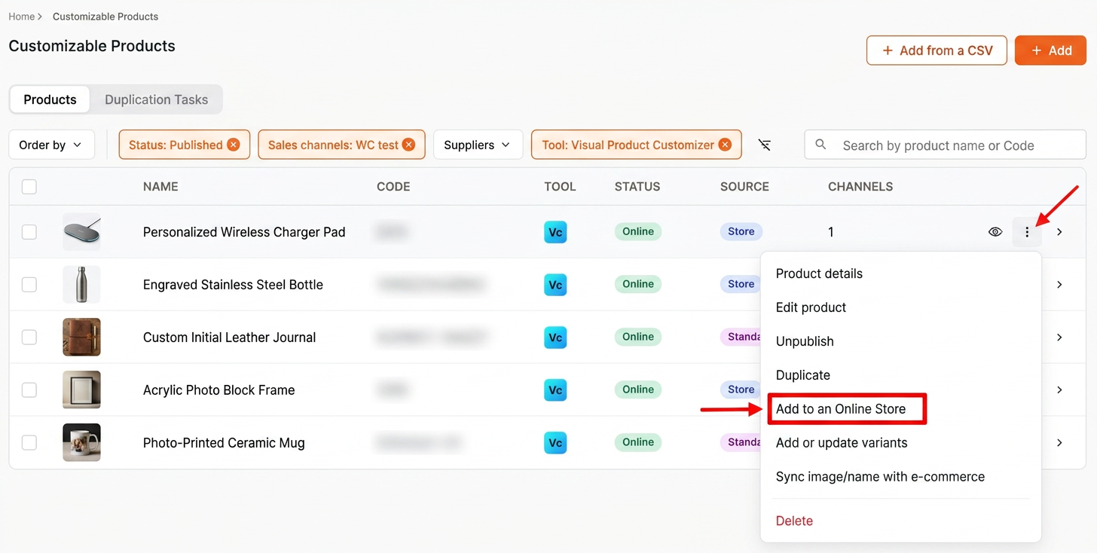Screen dimensions: 1097x553
Task: Expand the Engraved Stainless Steel Bottle row chevron
Action: (x=1059, y=285)
